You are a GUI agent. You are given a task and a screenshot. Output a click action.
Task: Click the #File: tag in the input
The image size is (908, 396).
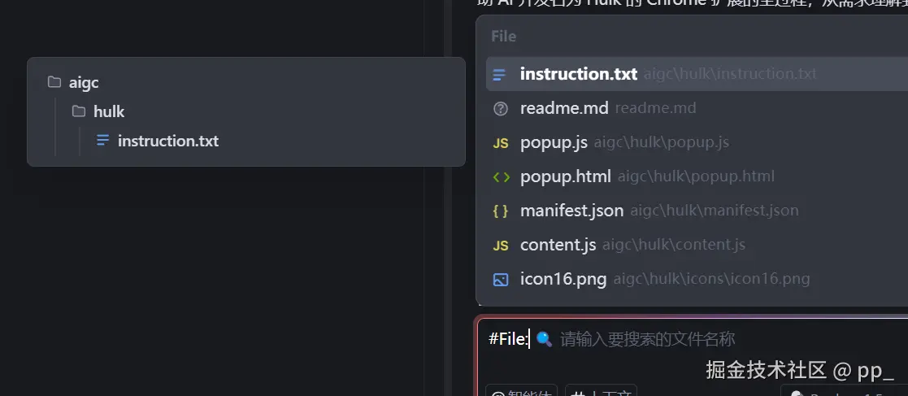[508, 338]
